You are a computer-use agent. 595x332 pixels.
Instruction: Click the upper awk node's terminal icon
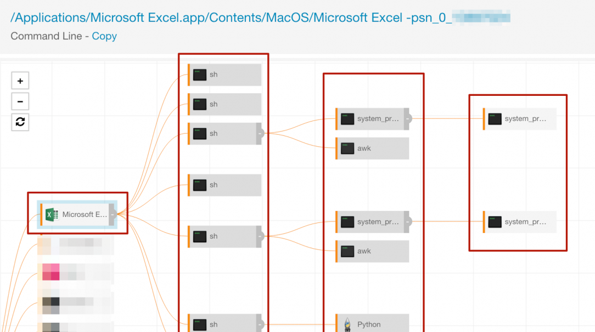[347, 148]
